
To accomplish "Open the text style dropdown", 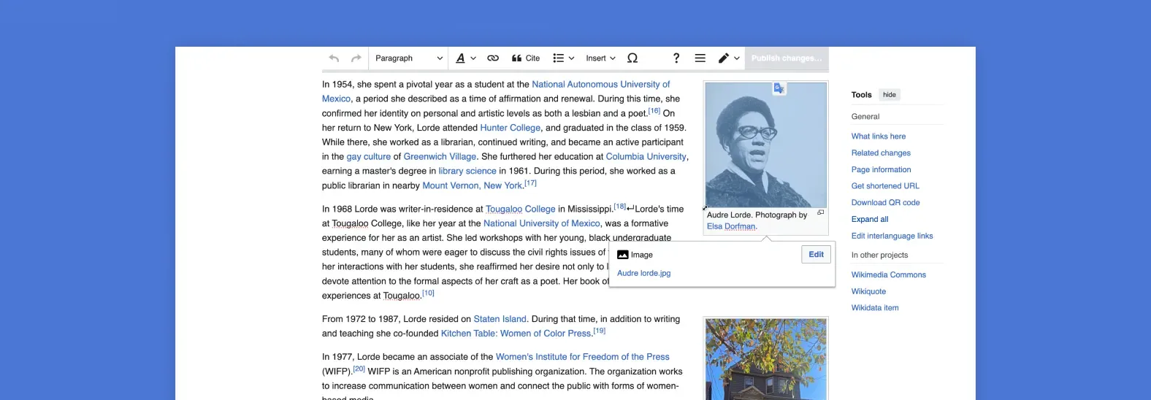I will (x=466, y=58).
